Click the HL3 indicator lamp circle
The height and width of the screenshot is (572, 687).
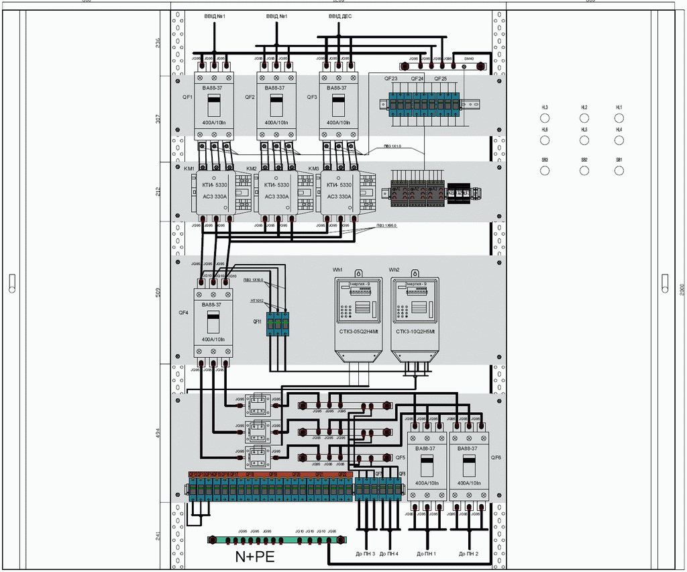pyautogui.click(x=545, y=118)
